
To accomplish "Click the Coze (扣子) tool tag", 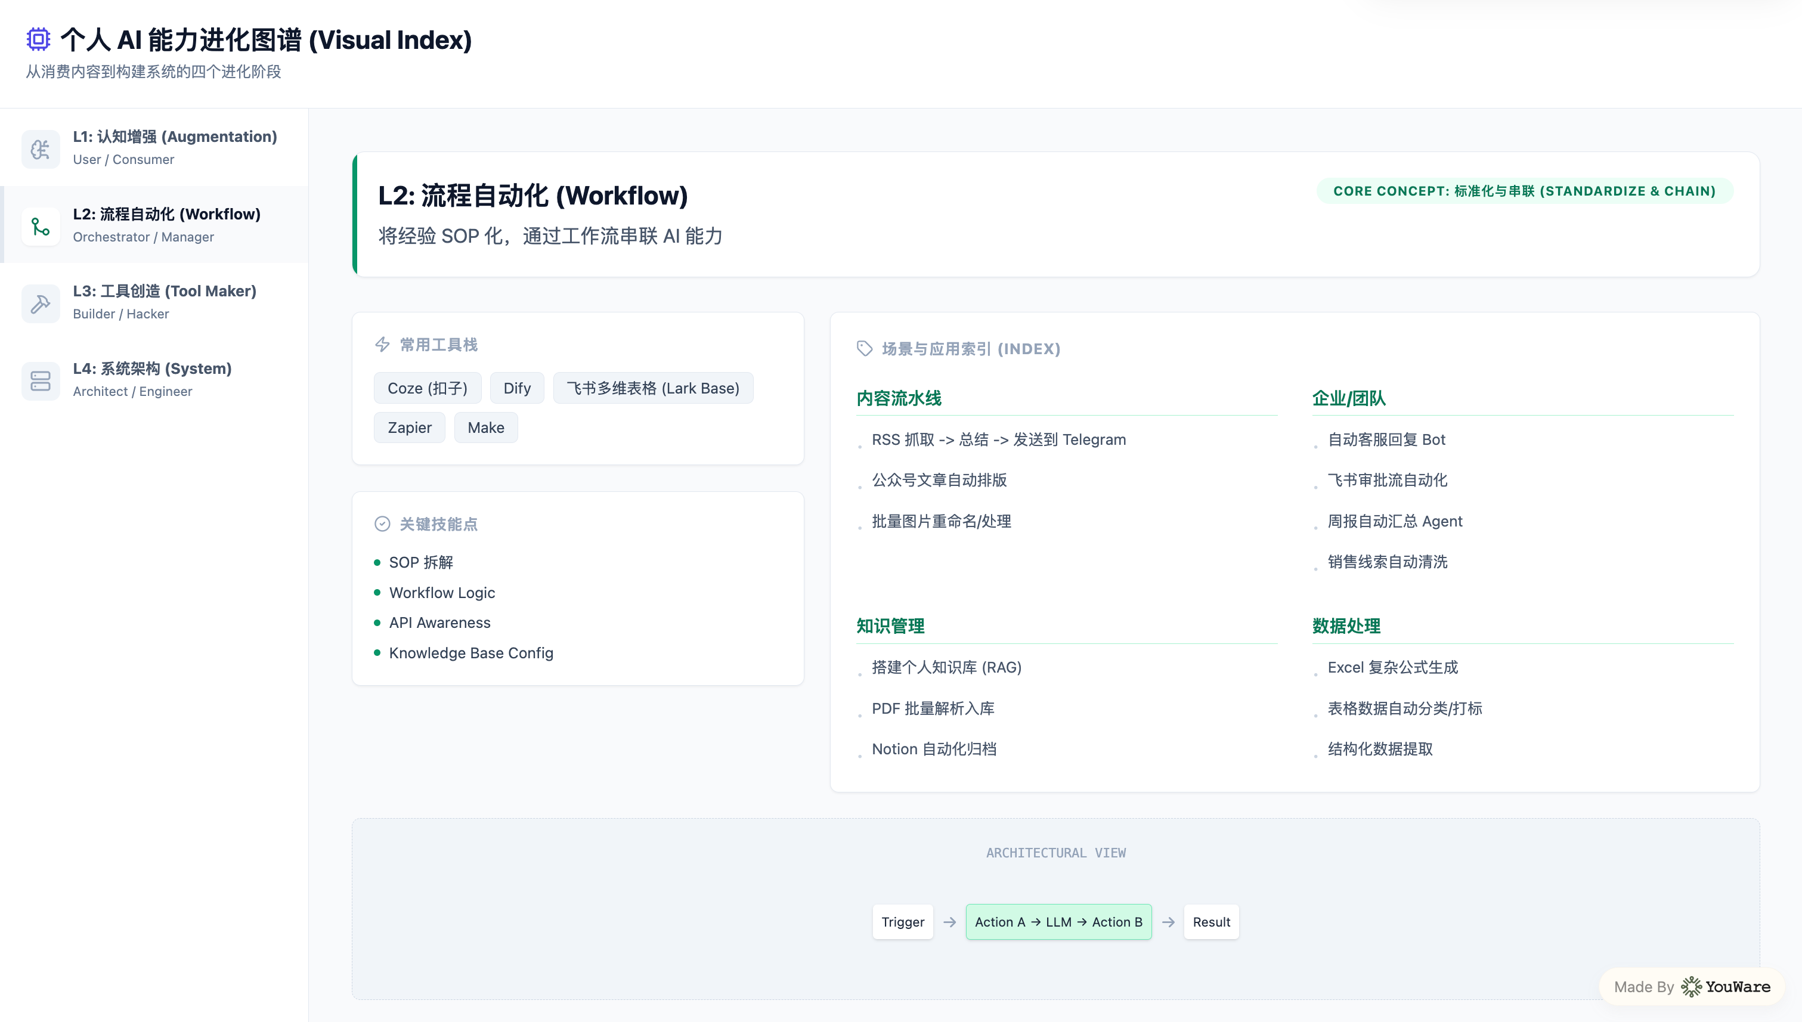I will 427,388.
